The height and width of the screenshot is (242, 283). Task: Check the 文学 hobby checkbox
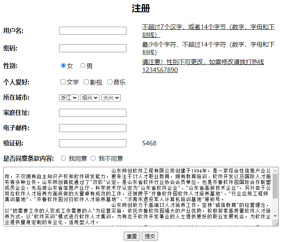coord(63,82)
